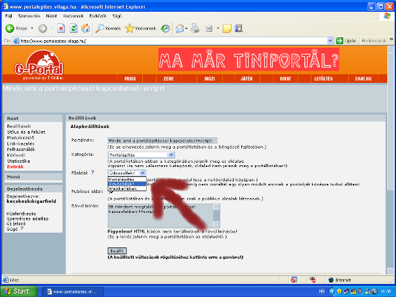Select Üdvözöllek! in the Főoldal list
Image resolution: width=396 pixels, height=297 pixels.
(x=127, y=184)
